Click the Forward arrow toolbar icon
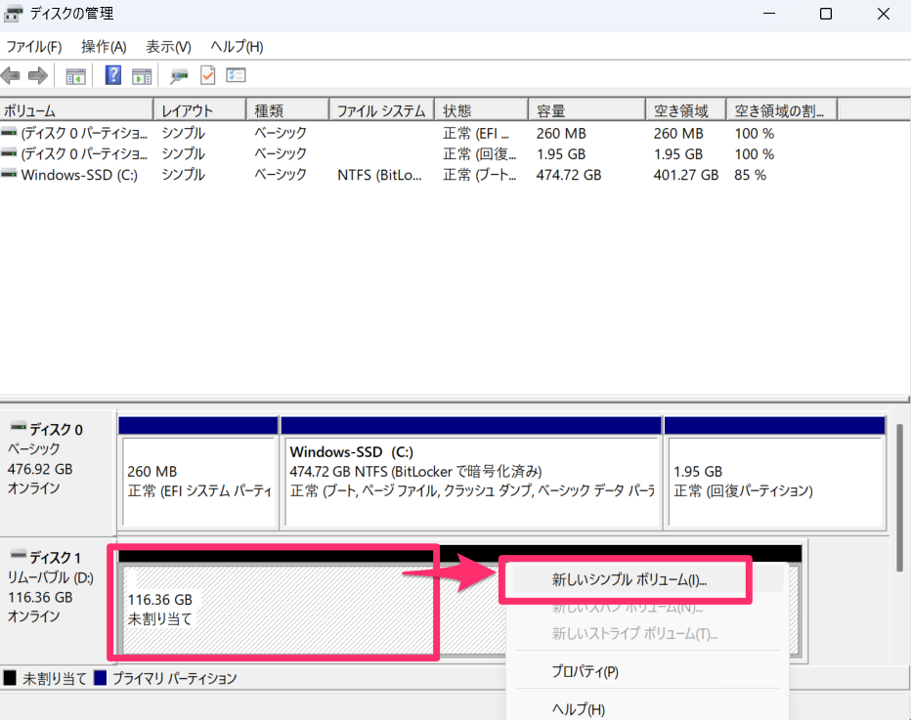Image resolution: width=911 pixels, height=720 pixels. [38, 75]
